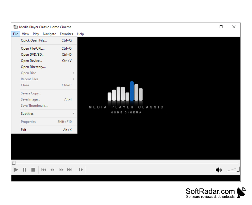This screenshot has height=205, width=252.
Task: Skip to the next track
Action: coord(70,170)
